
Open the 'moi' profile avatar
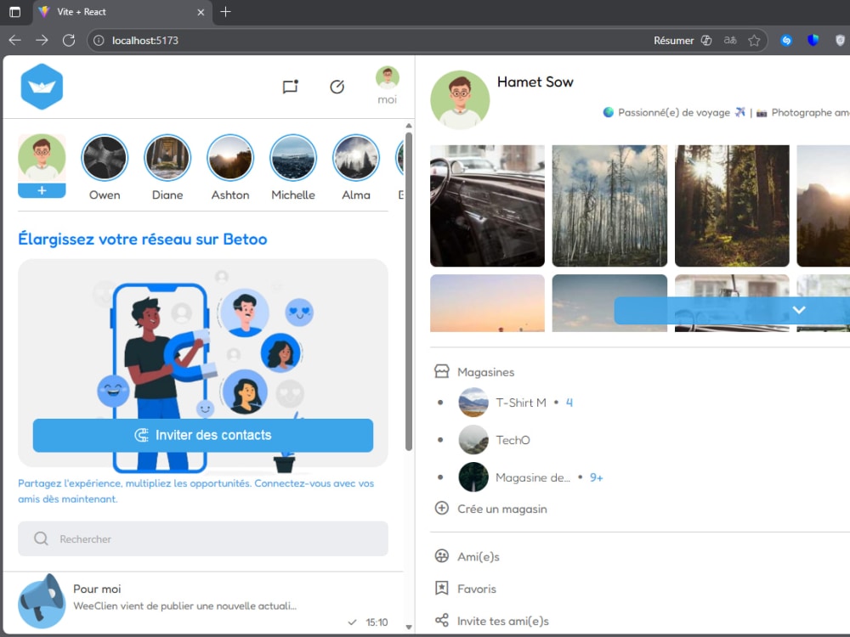point(387,78)
